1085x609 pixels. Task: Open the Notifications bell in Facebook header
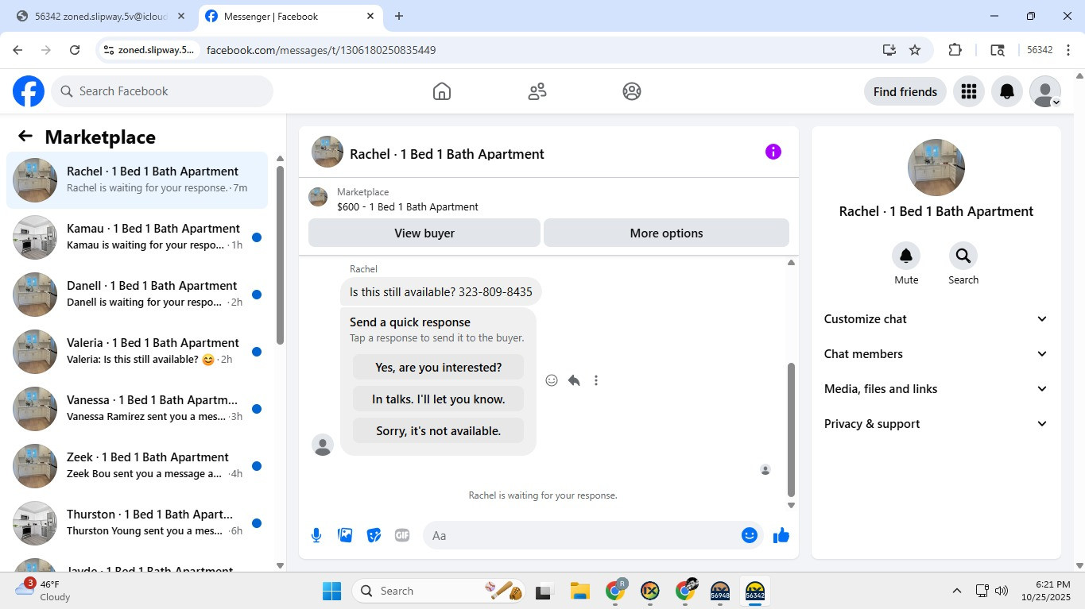pos(1006,91)
